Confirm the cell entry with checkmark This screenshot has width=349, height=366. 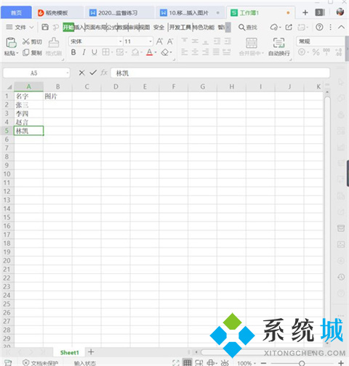click(x=93, y=73)
